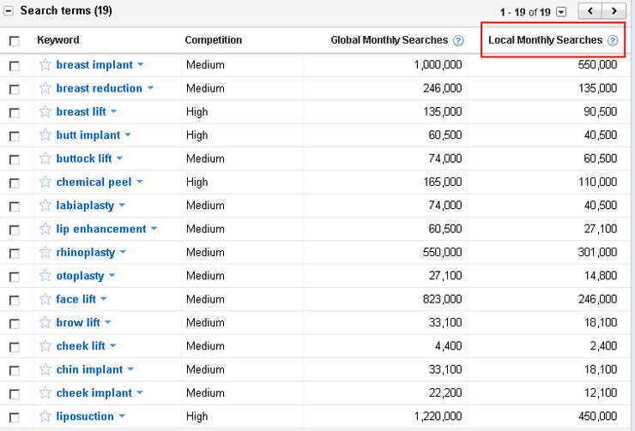
Task: Select the face lift row checkbox
Action: pyautogui.click(x=14, y=300)
